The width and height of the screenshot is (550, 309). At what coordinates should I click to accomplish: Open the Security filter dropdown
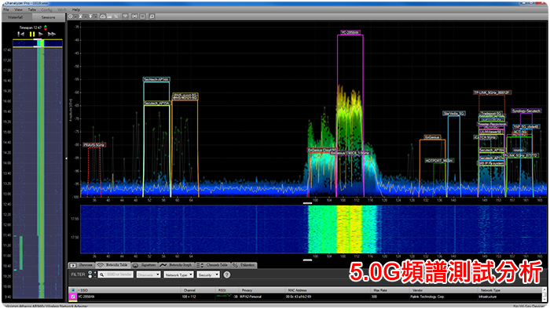pyautogui.click(x=208, y=274)
